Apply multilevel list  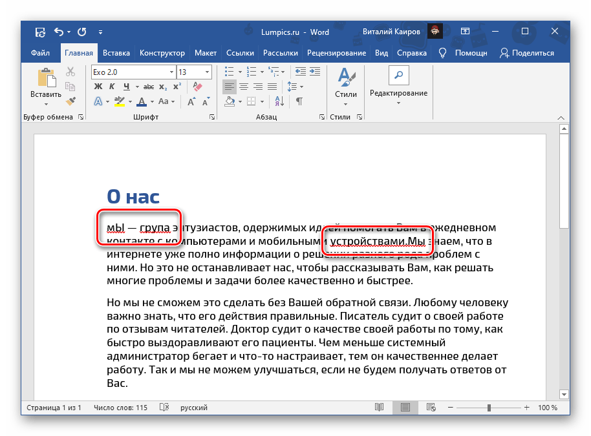click(274, 72)
